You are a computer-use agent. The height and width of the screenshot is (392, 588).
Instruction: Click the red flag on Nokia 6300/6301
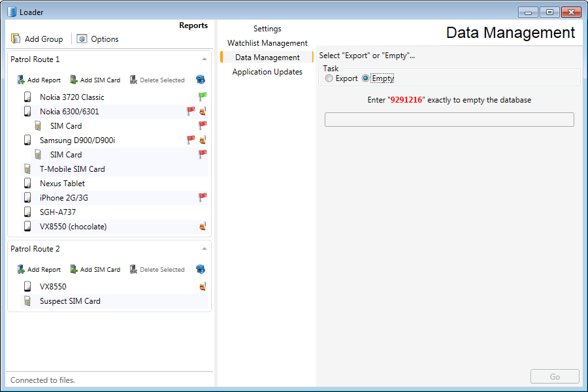click(191, 110)
